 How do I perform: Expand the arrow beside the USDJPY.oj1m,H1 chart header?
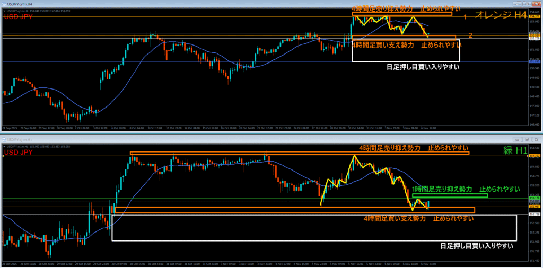point(4,147)
